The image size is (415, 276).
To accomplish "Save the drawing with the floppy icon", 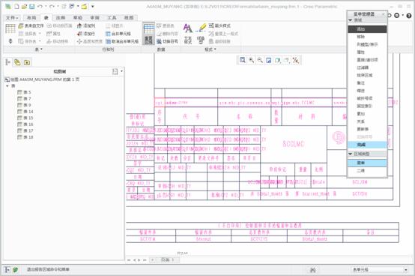I will pyautogui.click(x=31, y=6).
